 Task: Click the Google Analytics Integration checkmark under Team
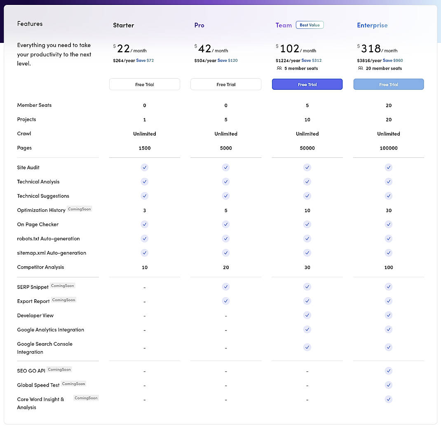307,329
